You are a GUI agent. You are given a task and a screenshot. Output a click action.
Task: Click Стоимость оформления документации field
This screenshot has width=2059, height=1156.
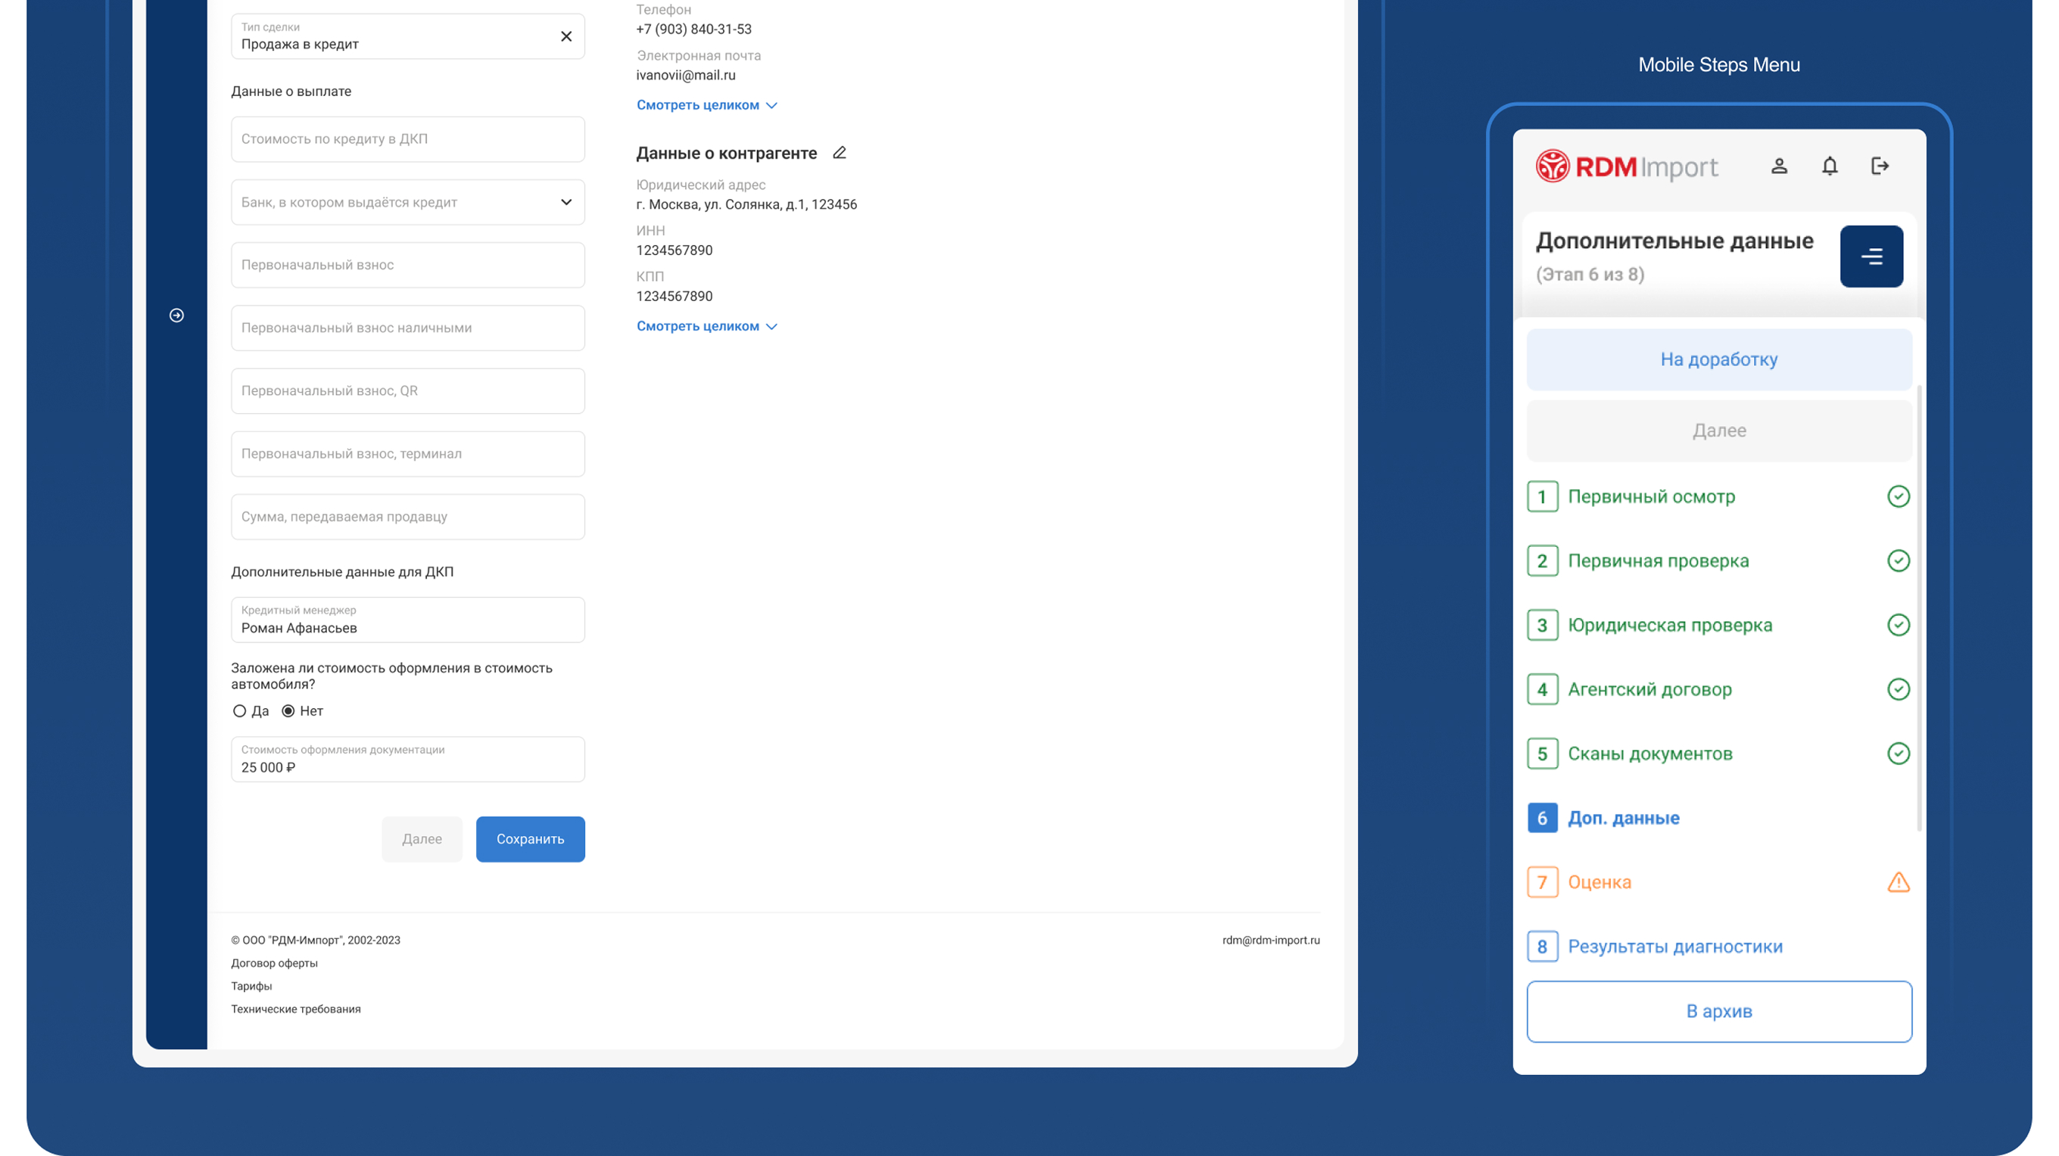coord(408,759)
